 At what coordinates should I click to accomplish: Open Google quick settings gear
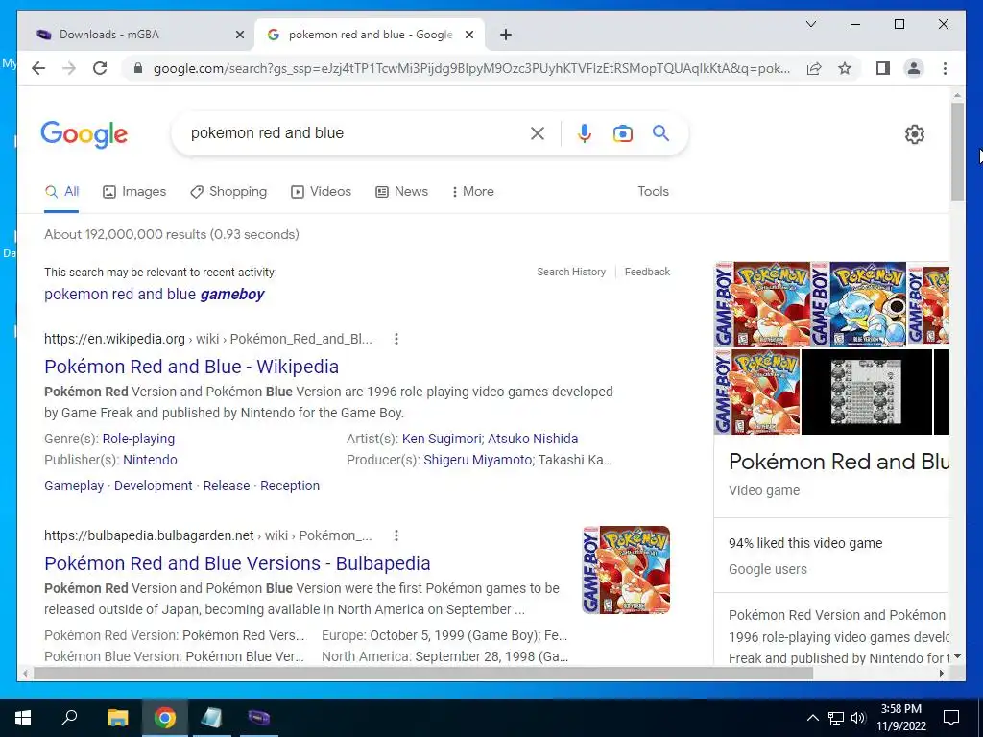914,134
